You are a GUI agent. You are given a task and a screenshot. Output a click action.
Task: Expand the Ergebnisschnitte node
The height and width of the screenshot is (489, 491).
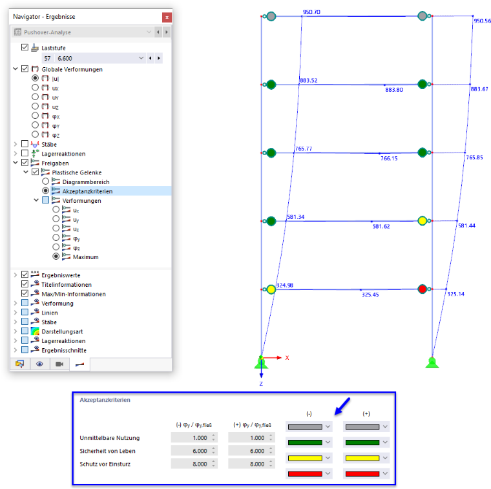tap(16, 350)
